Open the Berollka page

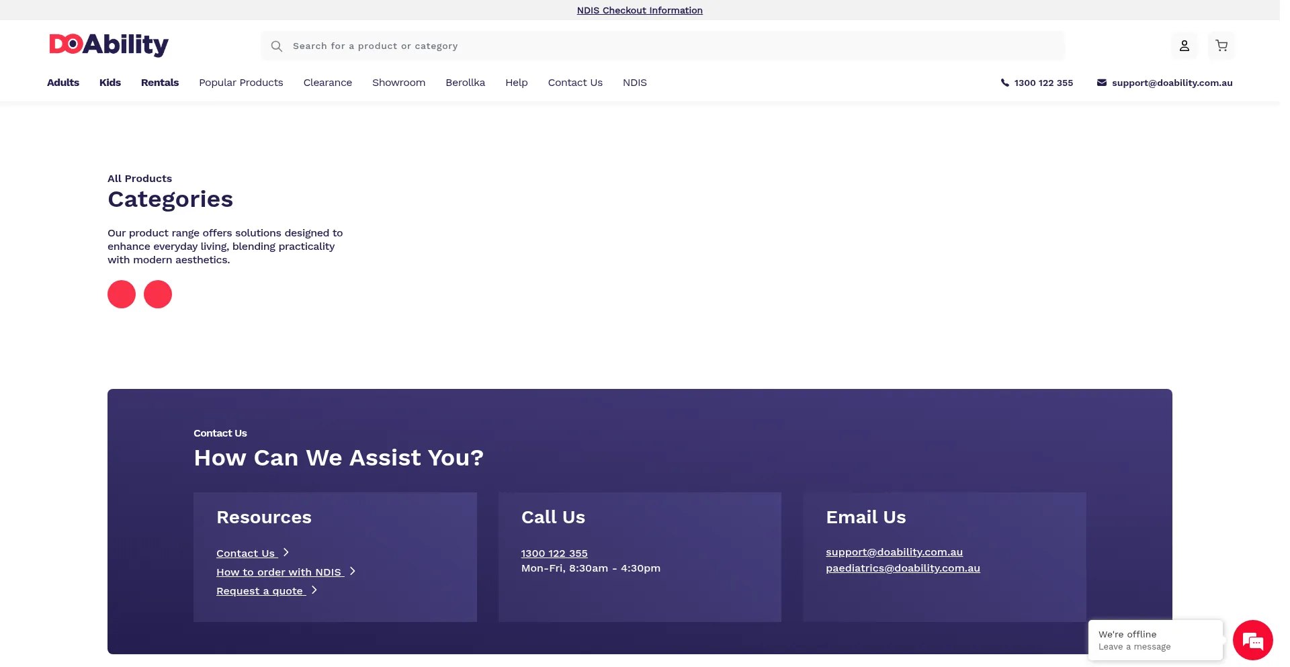click(x=466, y=83)
